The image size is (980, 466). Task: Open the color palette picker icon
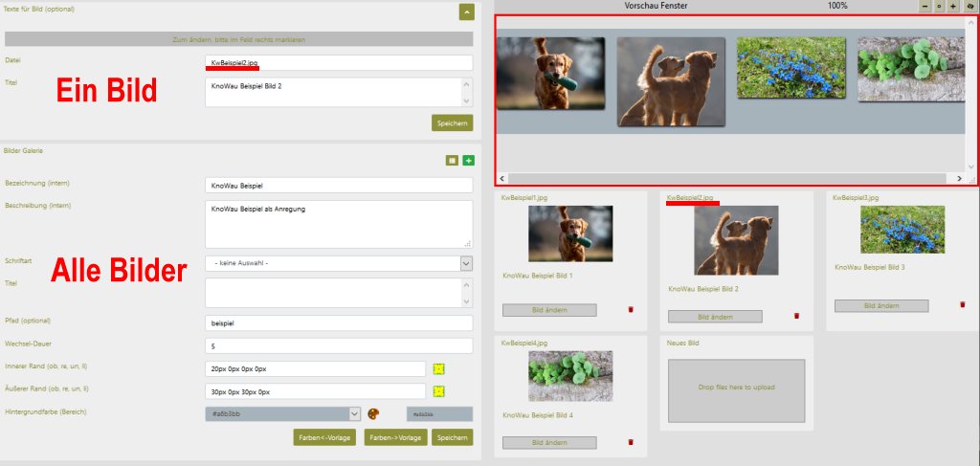[x=374, y=413]
